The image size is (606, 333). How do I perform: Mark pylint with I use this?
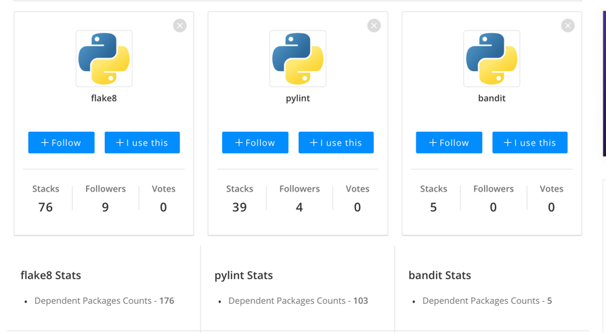pyautogui.click(x=337, y=143)
